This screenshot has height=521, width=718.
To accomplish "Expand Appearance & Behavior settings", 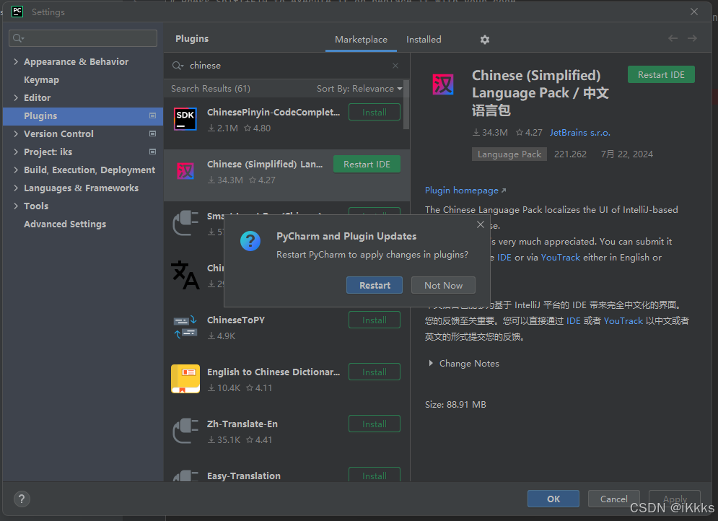I will click(16, 61).
